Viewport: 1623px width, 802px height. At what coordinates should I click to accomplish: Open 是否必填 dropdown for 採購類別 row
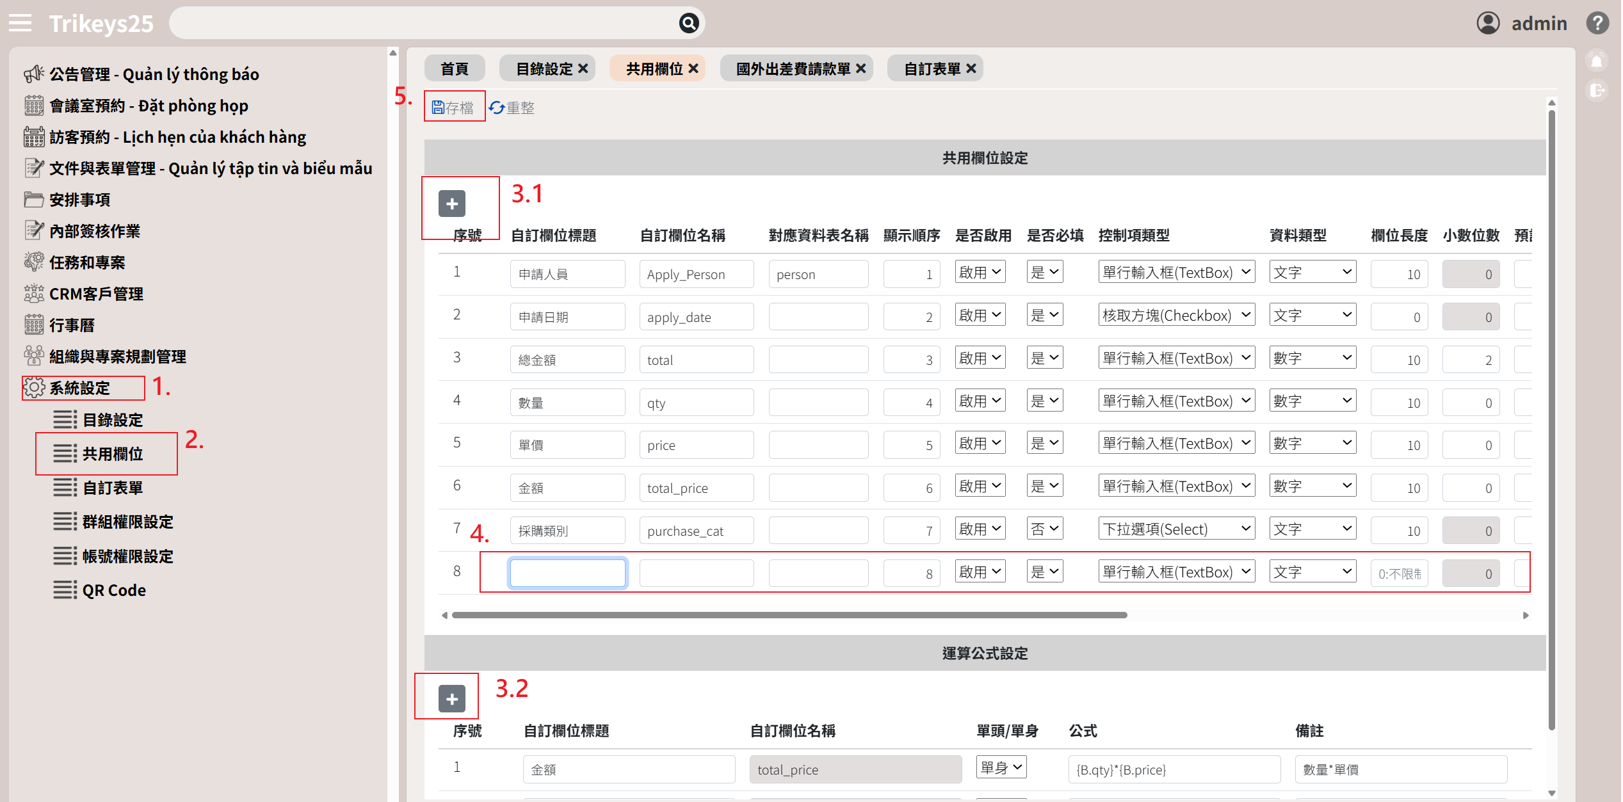pyautogui.click(x=1044, y=529)
